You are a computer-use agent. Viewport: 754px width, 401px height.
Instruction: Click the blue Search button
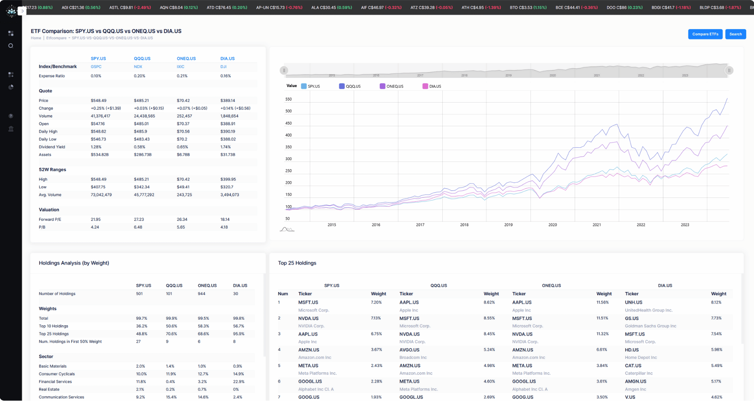click(x=736, y=34)
